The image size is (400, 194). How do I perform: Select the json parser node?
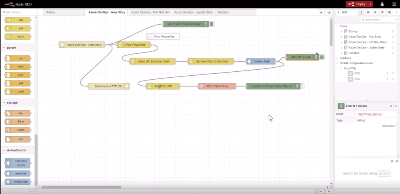[18, 75]
